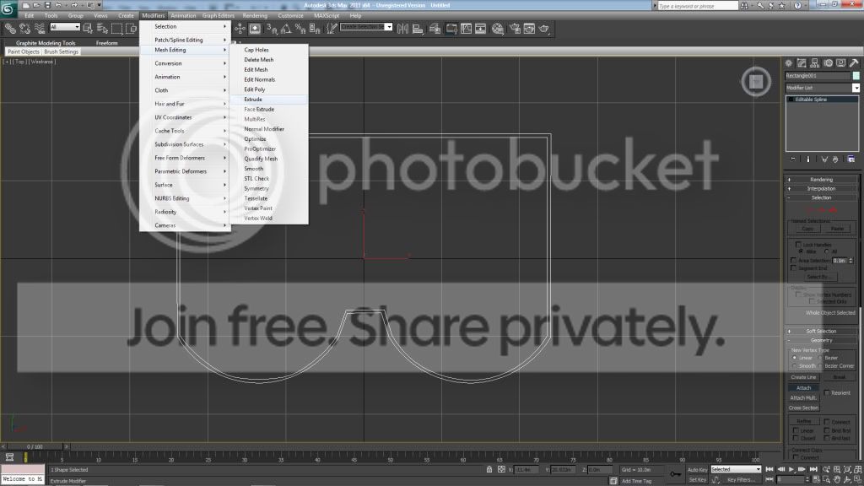Viewport: 864px width, 486px height.
Task: Enable the Area Selection checkbox
Action: (793, 260)
